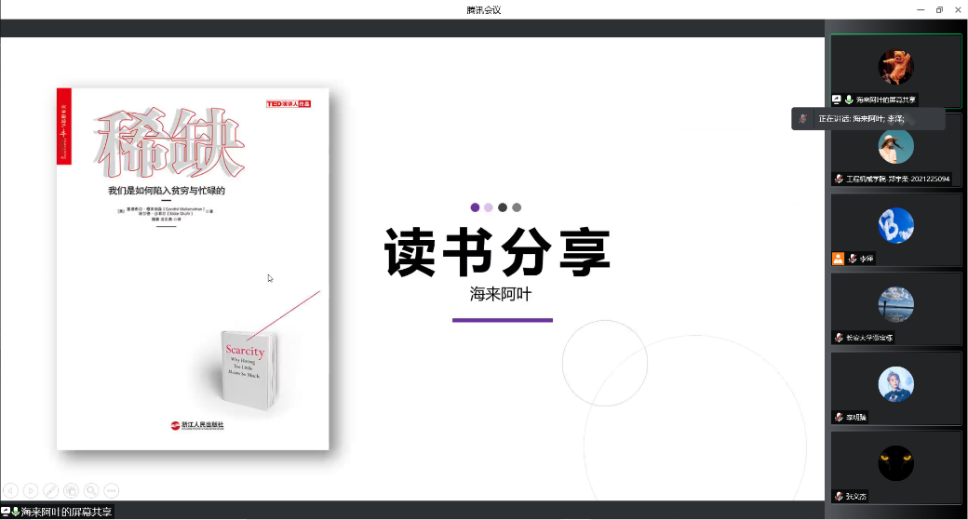
Task: Click the screen-share icon in 海来阿叶's tile
Action: 837,100
